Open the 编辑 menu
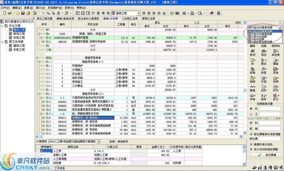The width and height of the screenshot is (284, 171). point(17,8)
